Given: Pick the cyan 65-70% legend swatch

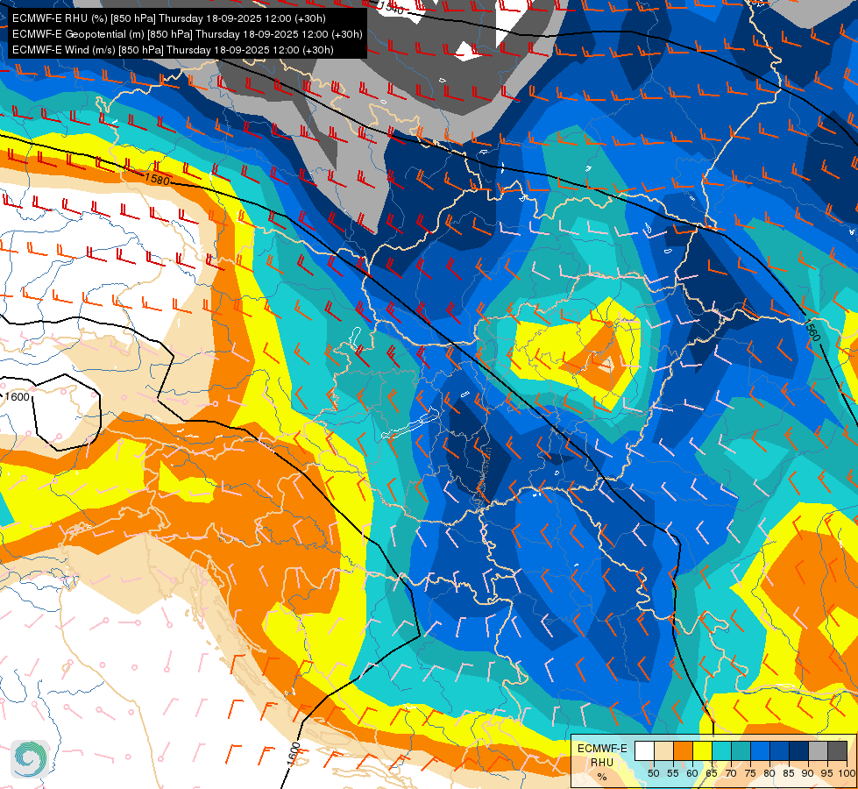Looking at the screenshot, I should click(722, 750).
